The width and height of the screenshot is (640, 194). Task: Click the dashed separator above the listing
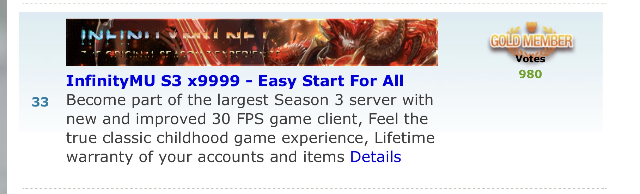315,4
